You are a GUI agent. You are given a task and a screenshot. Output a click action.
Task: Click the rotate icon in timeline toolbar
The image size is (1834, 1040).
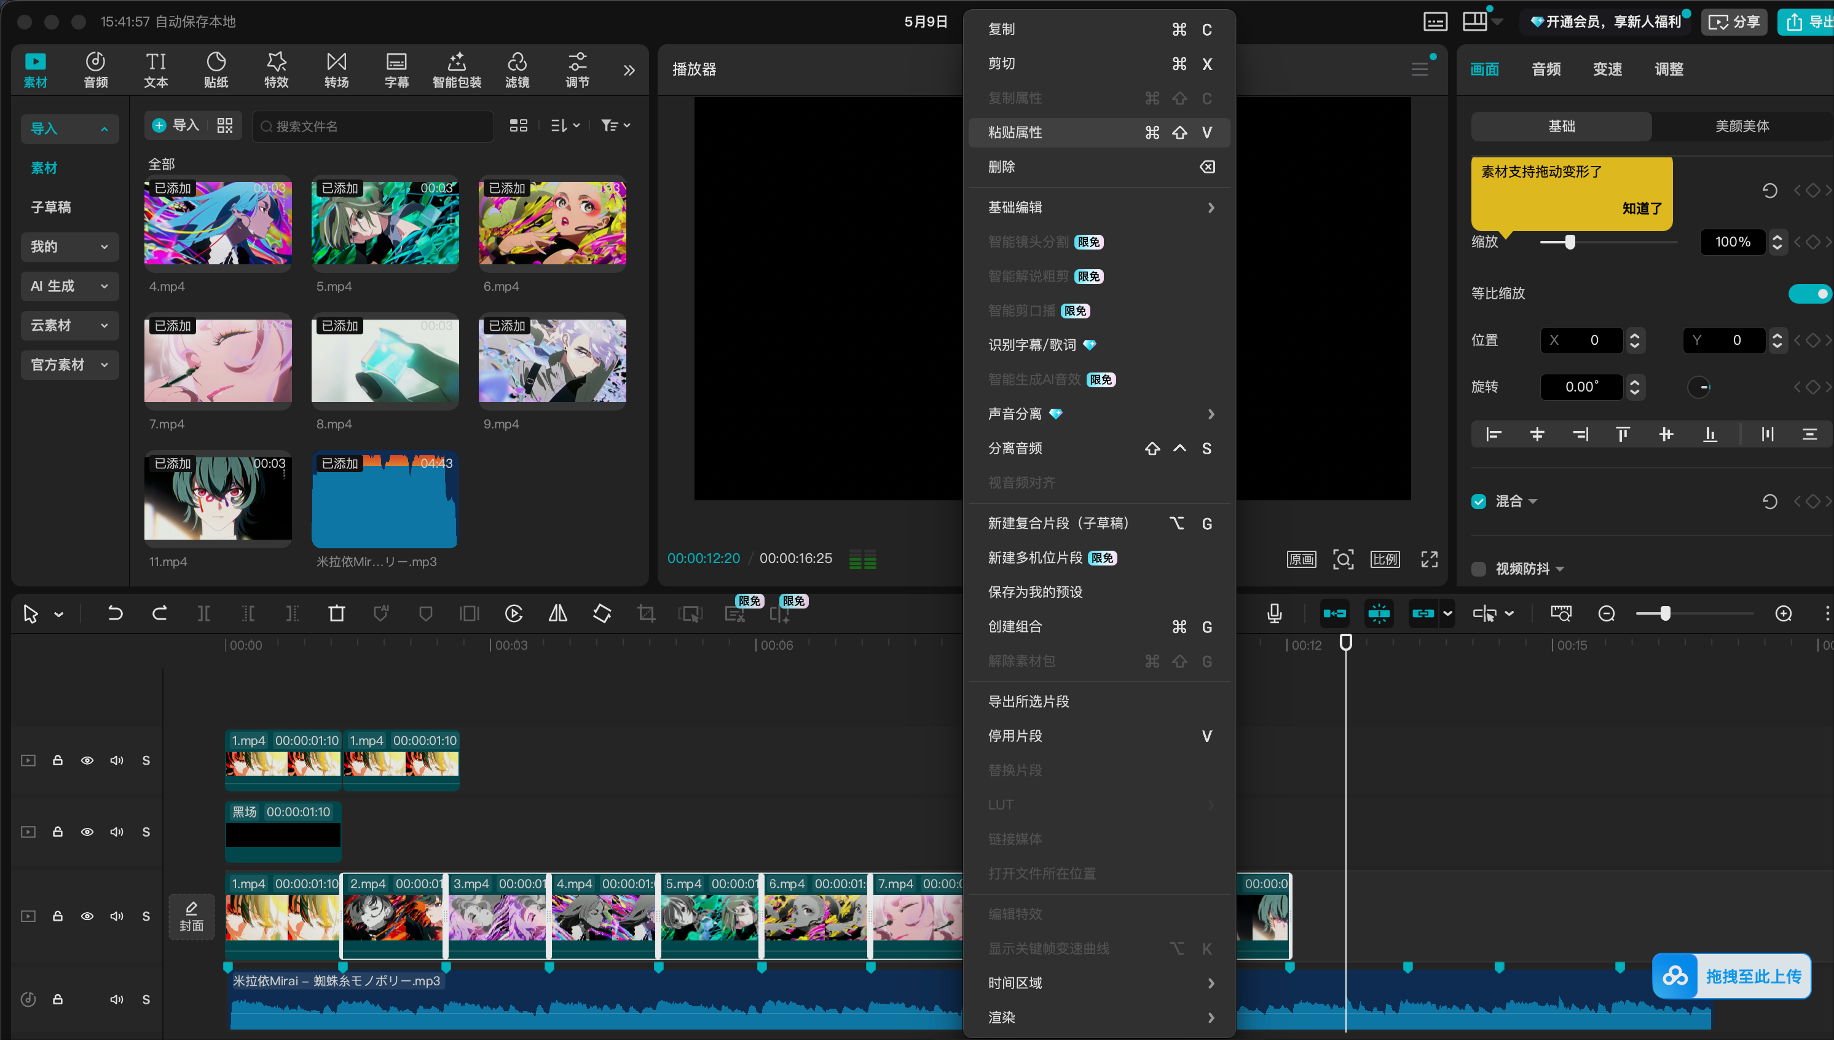click(602, 613)
